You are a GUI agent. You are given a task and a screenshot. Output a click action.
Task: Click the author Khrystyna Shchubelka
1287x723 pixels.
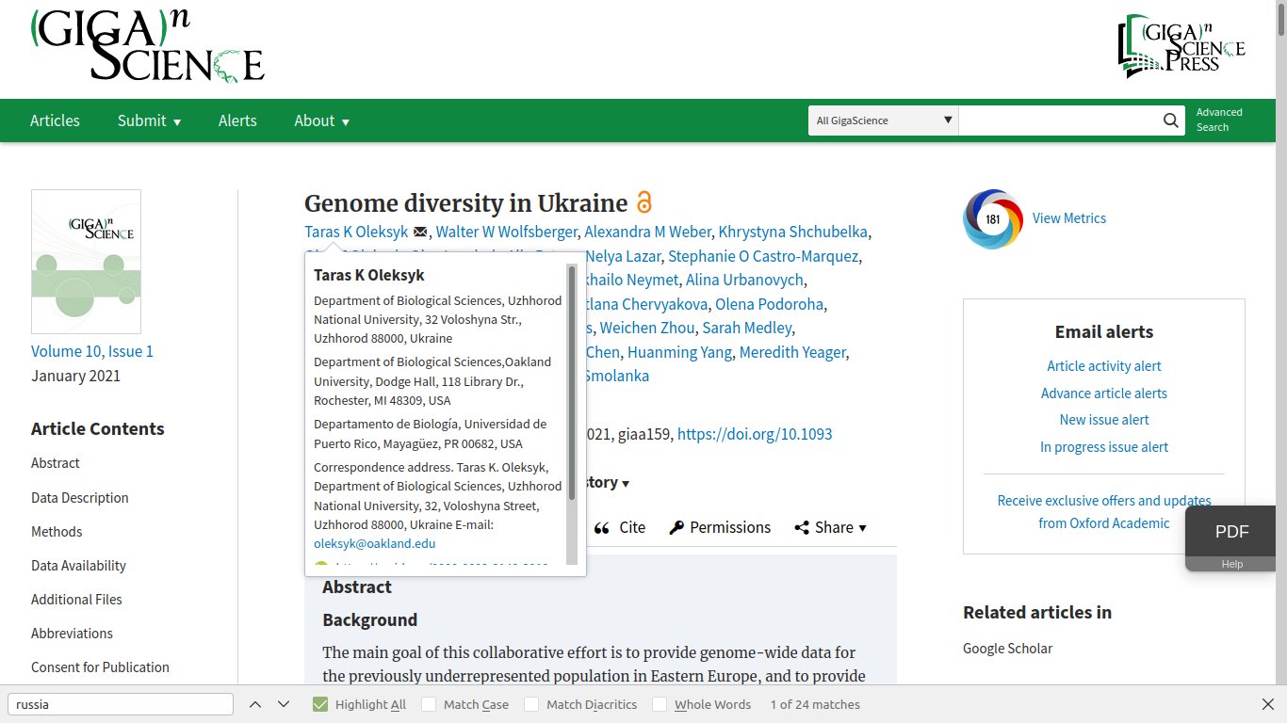[x=792, y=232]
